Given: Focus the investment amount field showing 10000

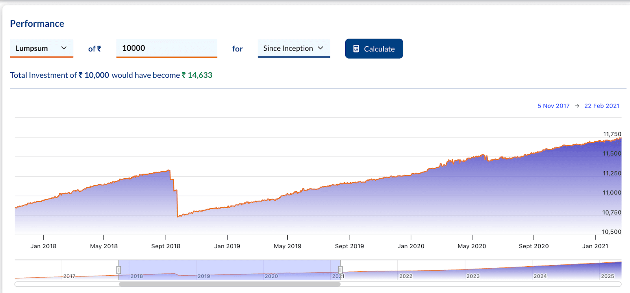Looking at the screenshot, I should click(x=166, y=48).
